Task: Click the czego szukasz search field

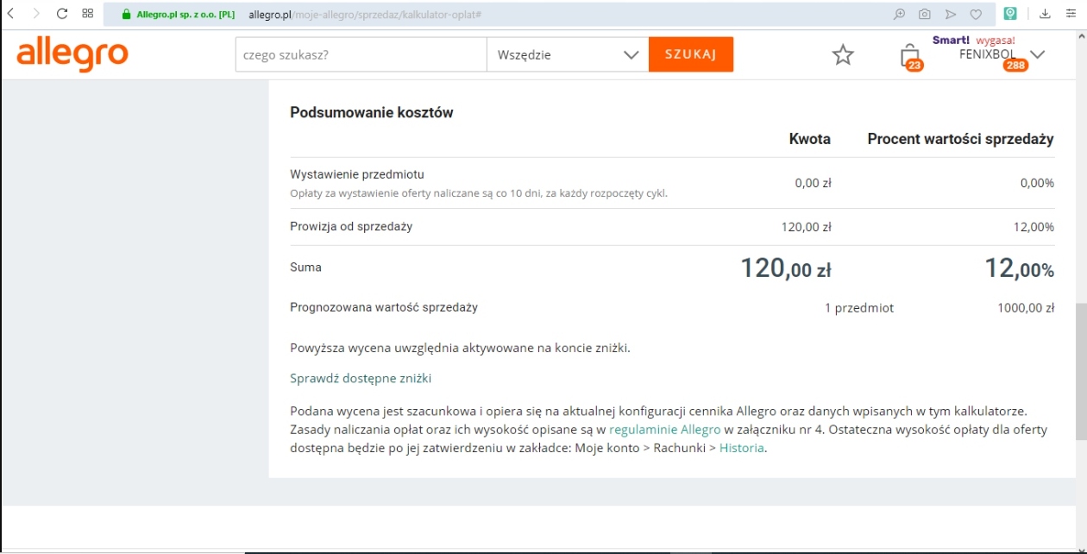Action: pos(361,54)
